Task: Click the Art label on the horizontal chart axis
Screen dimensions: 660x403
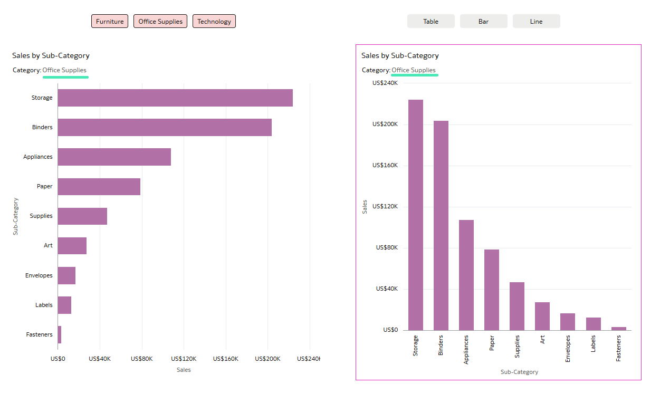Action: coord(48,246)
